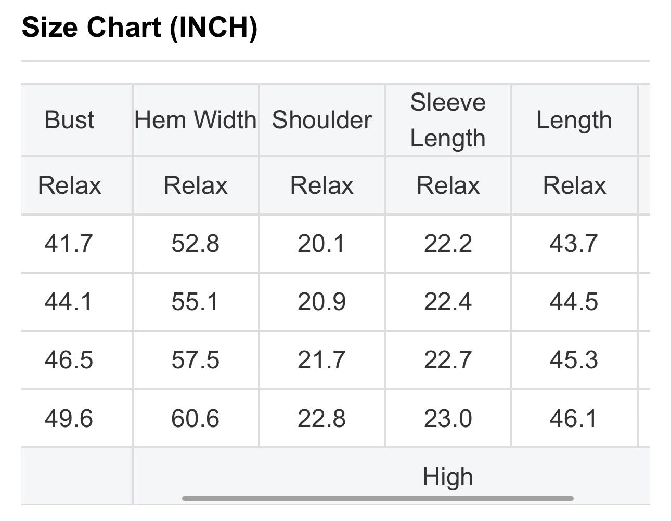Click Relax under the Length column
Screen dimensions: 671x521
[574, 185]
